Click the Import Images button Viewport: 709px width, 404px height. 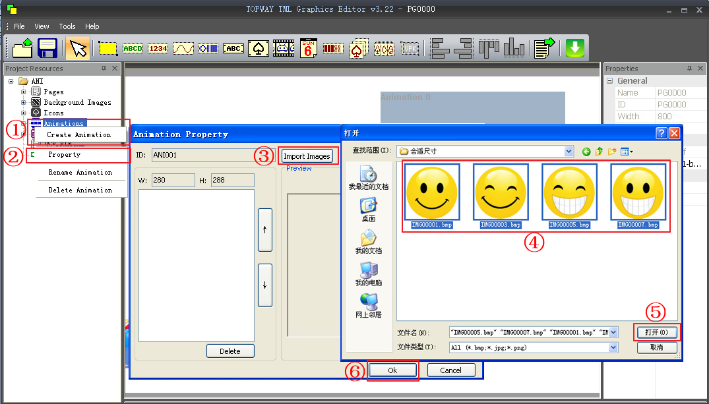[307, 156]
